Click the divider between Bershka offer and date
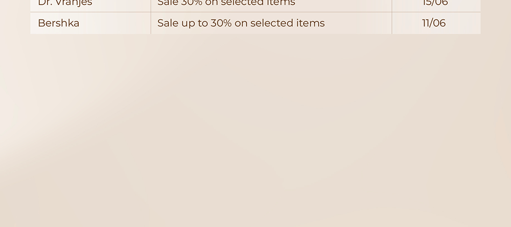511x227 pixels. (x=392, y=23)
